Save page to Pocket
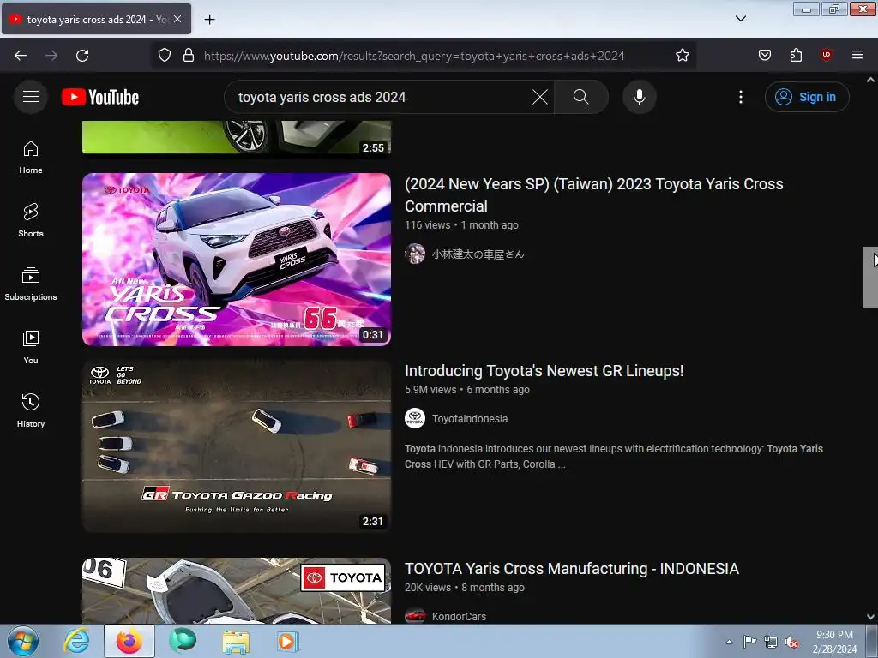This screenshot has height=658, width=878. [765, 56]
